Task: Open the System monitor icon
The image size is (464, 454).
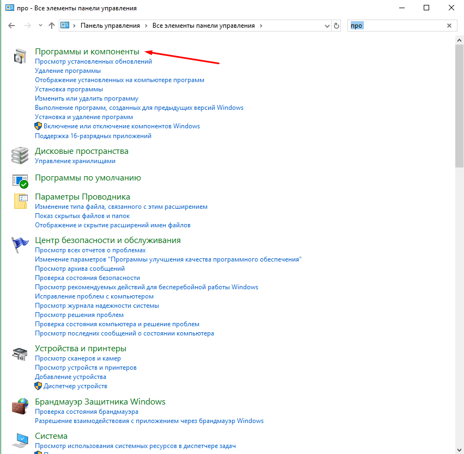Action: coord(20,440)
